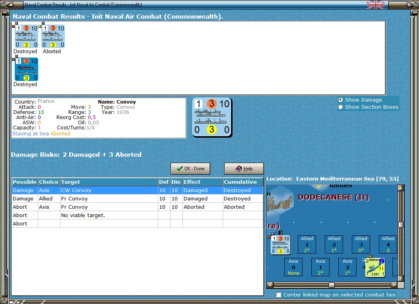
Task: Click the Allied 3 section box
Action: click(361, 244)
